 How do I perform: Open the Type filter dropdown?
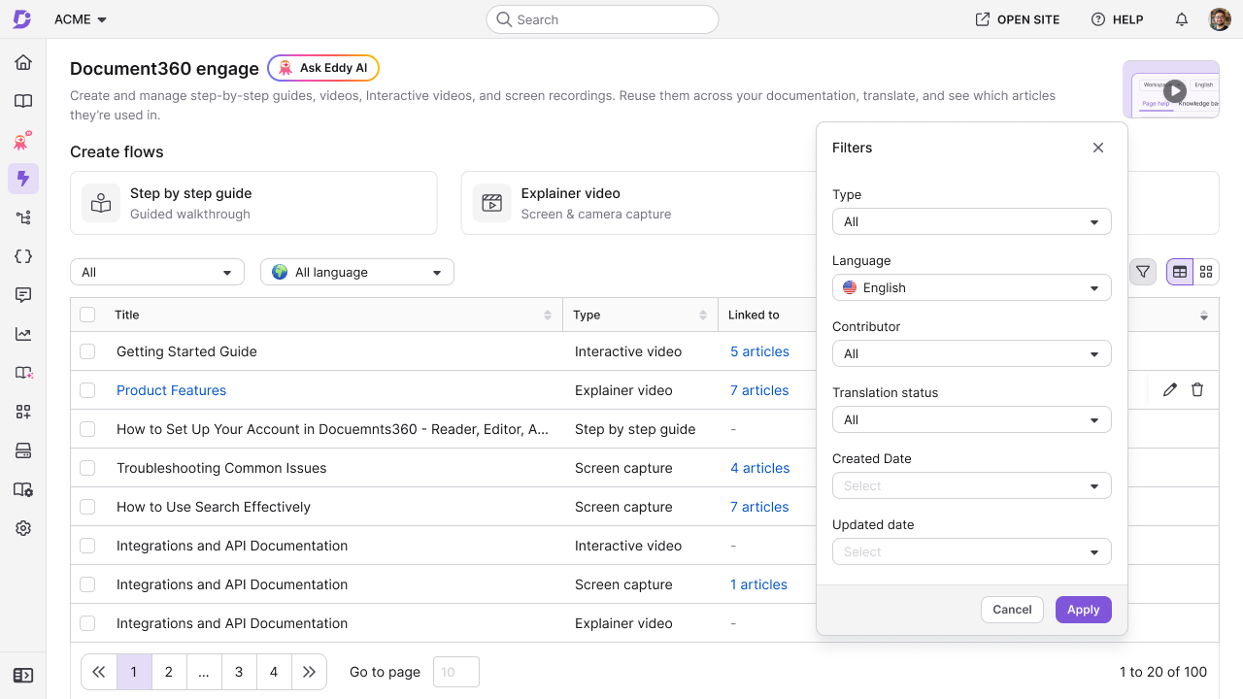click(972, 221)
